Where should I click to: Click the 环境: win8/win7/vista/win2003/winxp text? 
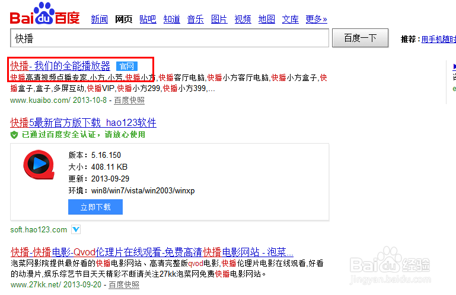(132, 190)
